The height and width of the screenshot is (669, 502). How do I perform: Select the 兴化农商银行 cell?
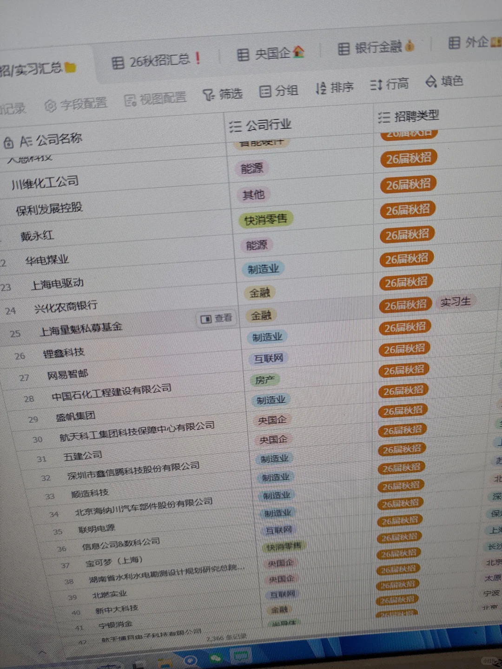coord(66,306)
